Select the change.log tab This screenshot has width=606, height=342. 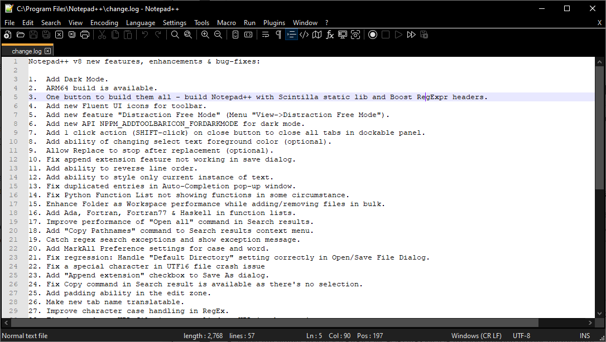[26, 51]
